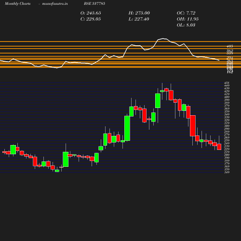241x241 pixels.
Task: Click the '349' price axis label
Action: coord(227,115)
